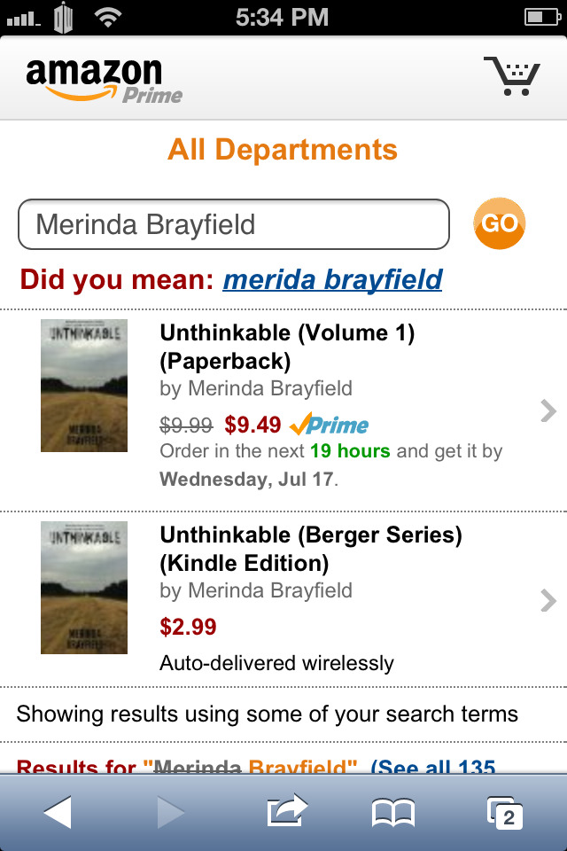Viewport: 567px width, 851px height.
Task: Tap Safari's forward arrow
Action: coord(168,811)
